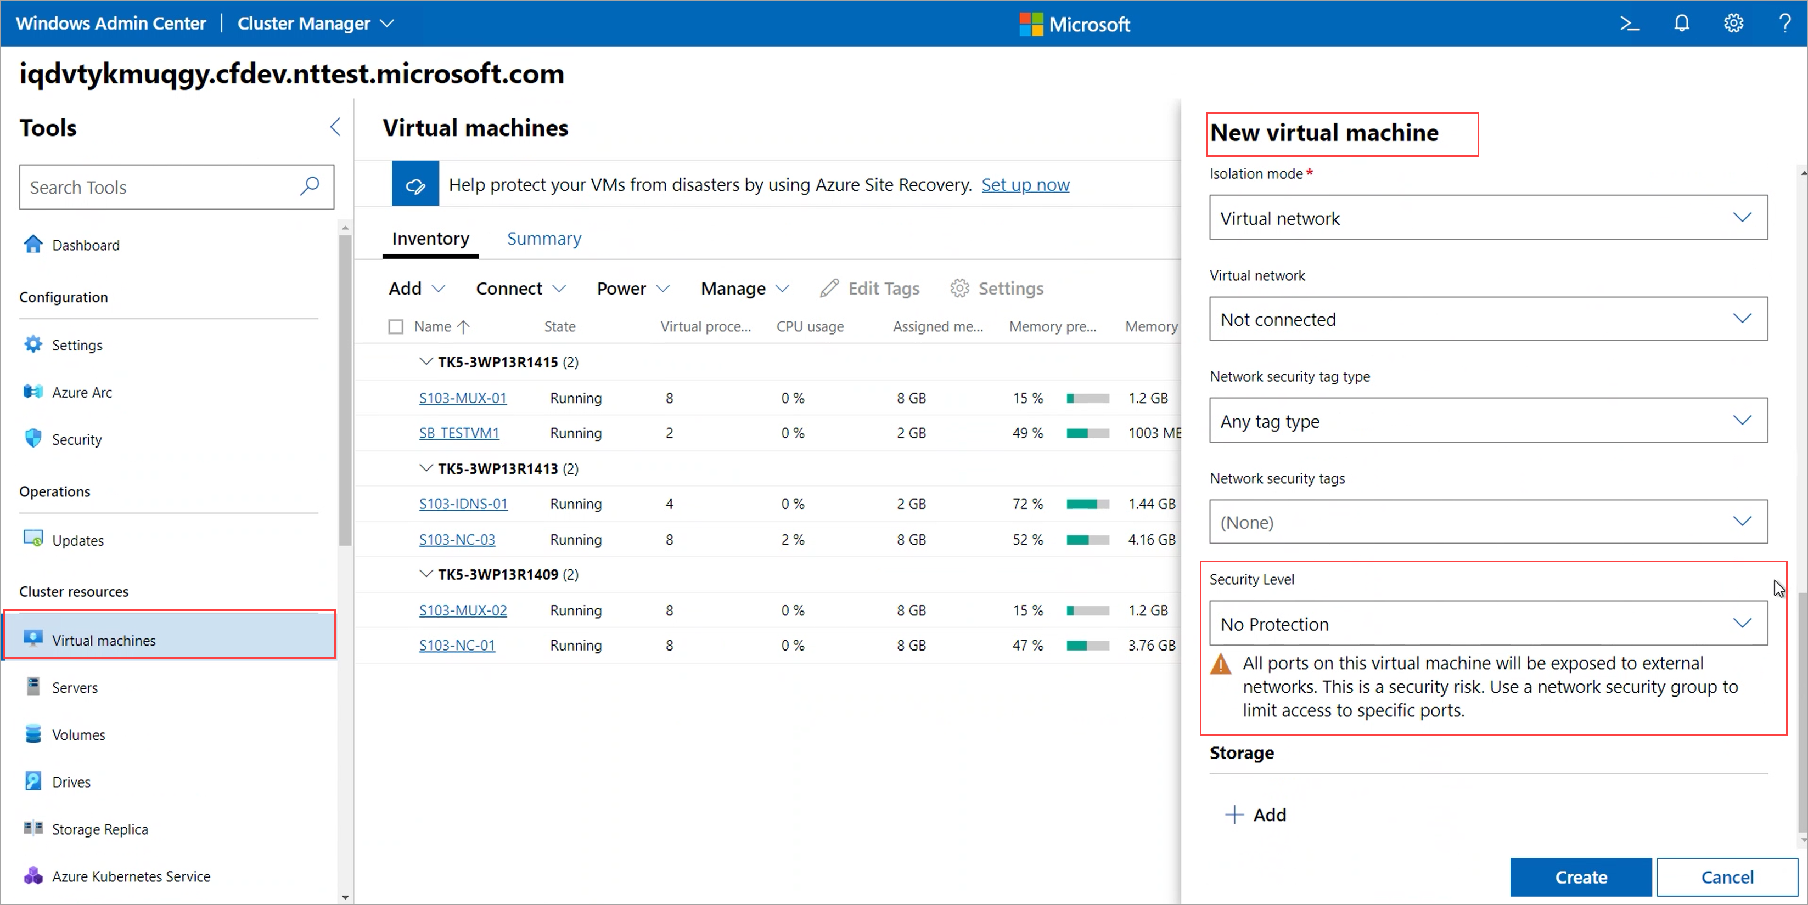The image size is (1808, 905).
Task: Open the Network security tag type dropdown
Action: [1488, 421]
